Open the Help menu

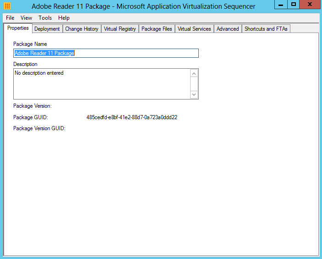tap(64, 18)
